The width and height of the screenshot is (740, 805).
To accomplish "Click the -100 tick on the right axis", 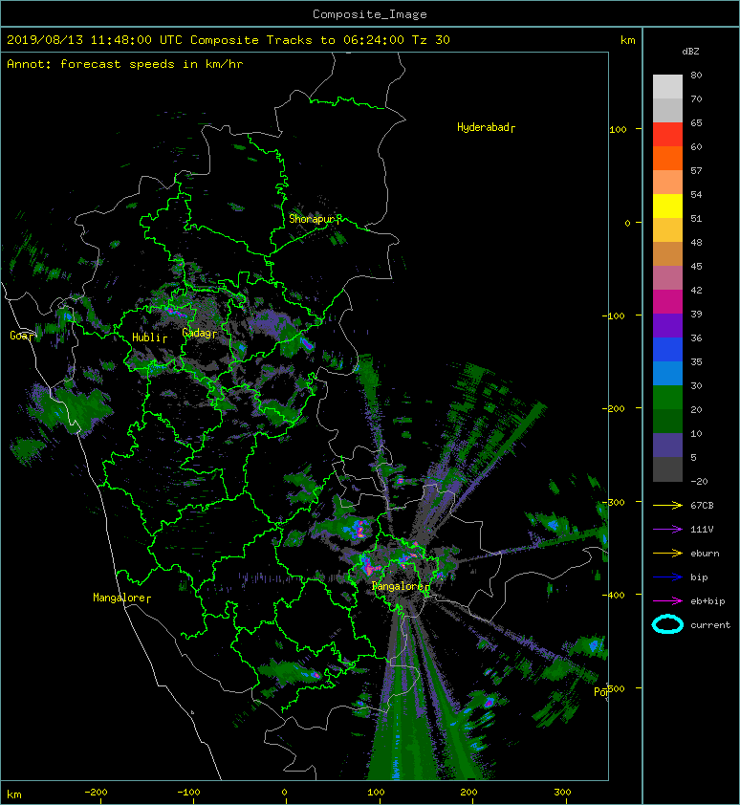I will (614, 315).
